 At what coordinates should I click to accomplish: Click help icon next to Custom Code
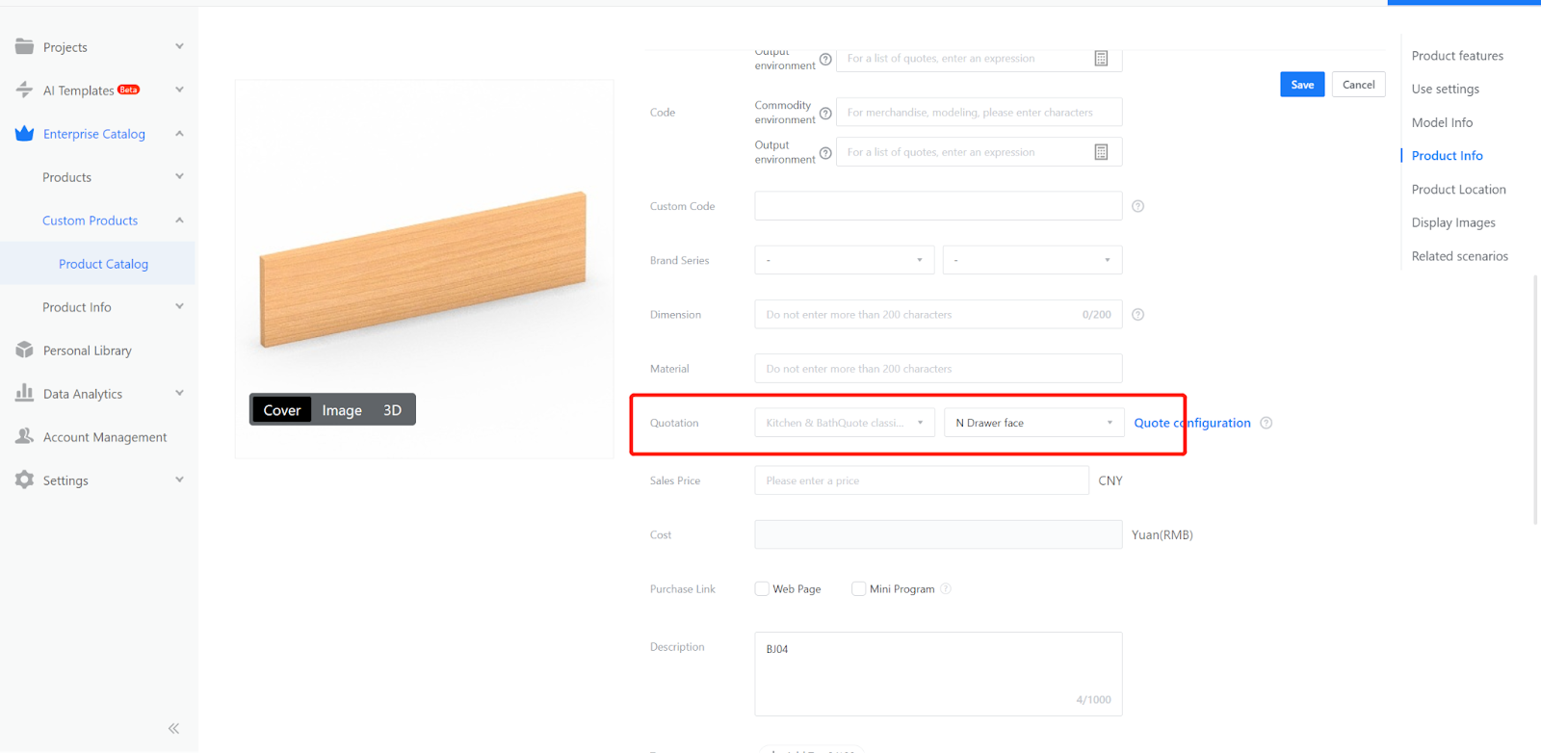[1137, 206]
